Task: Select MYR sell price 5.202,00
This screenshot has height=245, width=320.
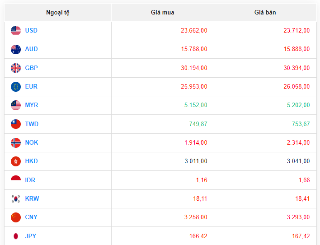Action: point(298,105)
